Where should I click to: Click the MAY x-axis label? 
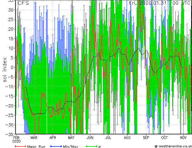pos(71,138)
